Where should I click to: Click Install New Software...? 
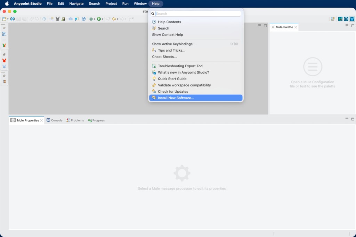[196, 98]
